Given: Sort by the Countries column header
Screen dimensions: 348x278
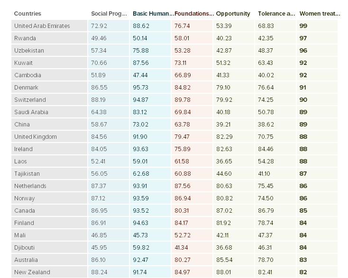Looking at the screenshot, I should (27, 14).
